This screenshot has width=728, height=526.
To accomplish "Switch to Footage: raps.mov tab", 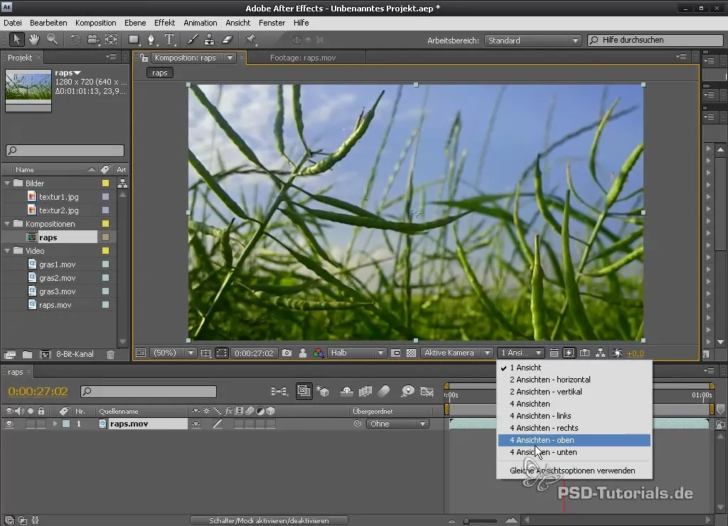I will click(303, 58).
